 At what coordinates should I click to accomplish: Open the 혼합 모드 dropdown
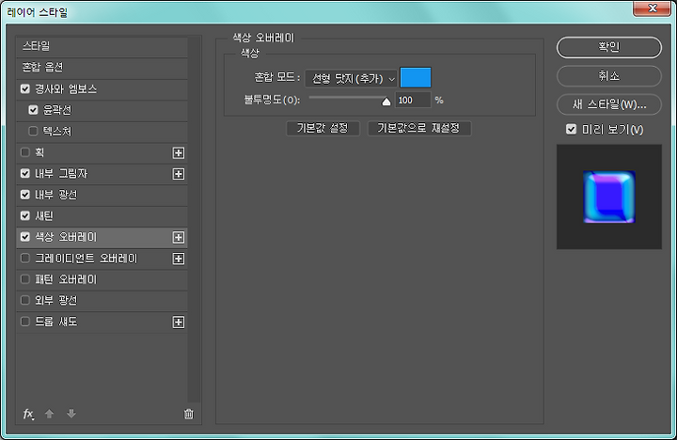click(351, 79)
